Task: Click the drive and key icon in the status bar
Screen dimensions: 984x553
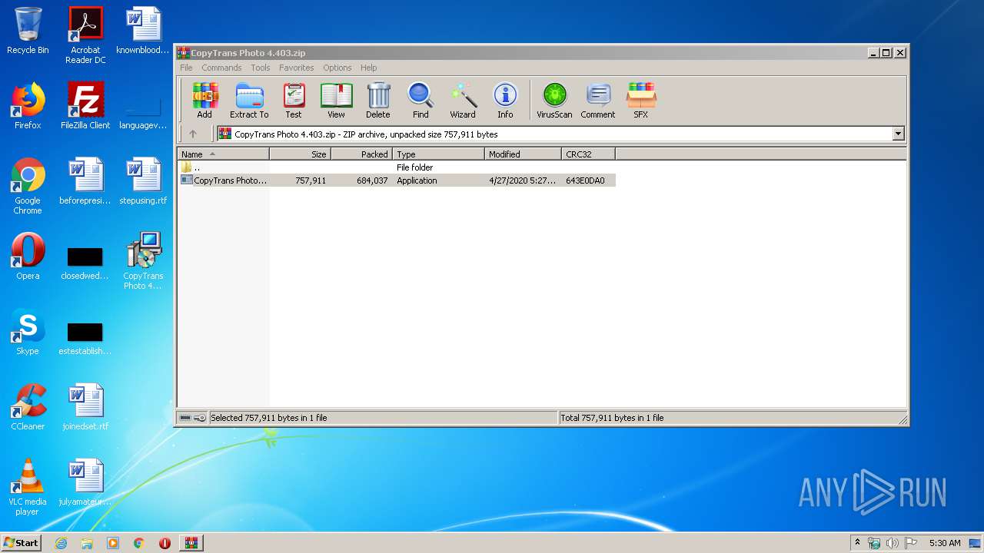Action: pyautogui.click(x=193, y=418)
